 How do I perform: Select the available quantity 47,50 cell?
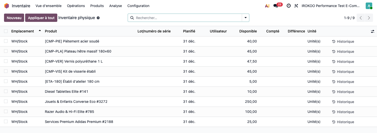coord(252,61)
